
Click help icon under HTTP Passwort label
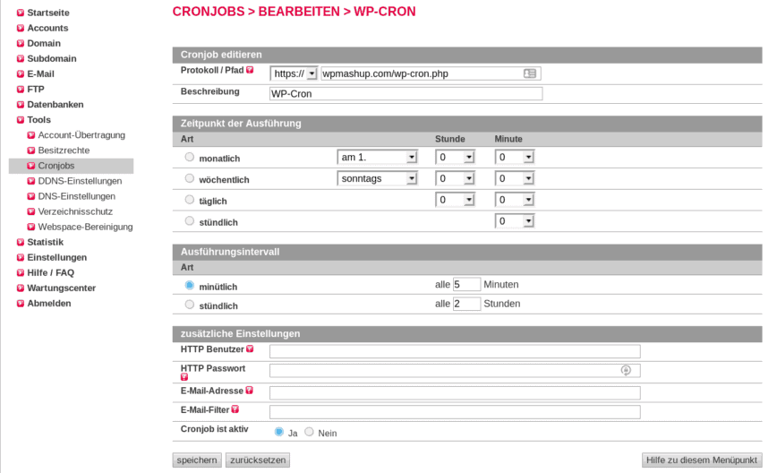(184, 377)
